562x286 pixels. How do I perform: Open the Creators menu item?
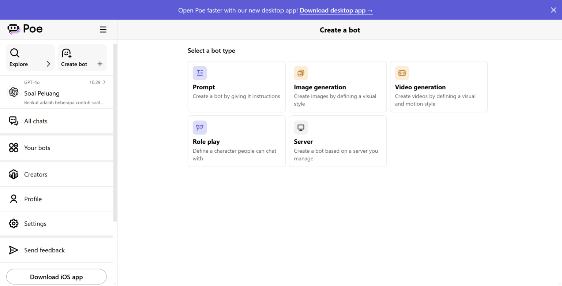(x=35, y=175)
